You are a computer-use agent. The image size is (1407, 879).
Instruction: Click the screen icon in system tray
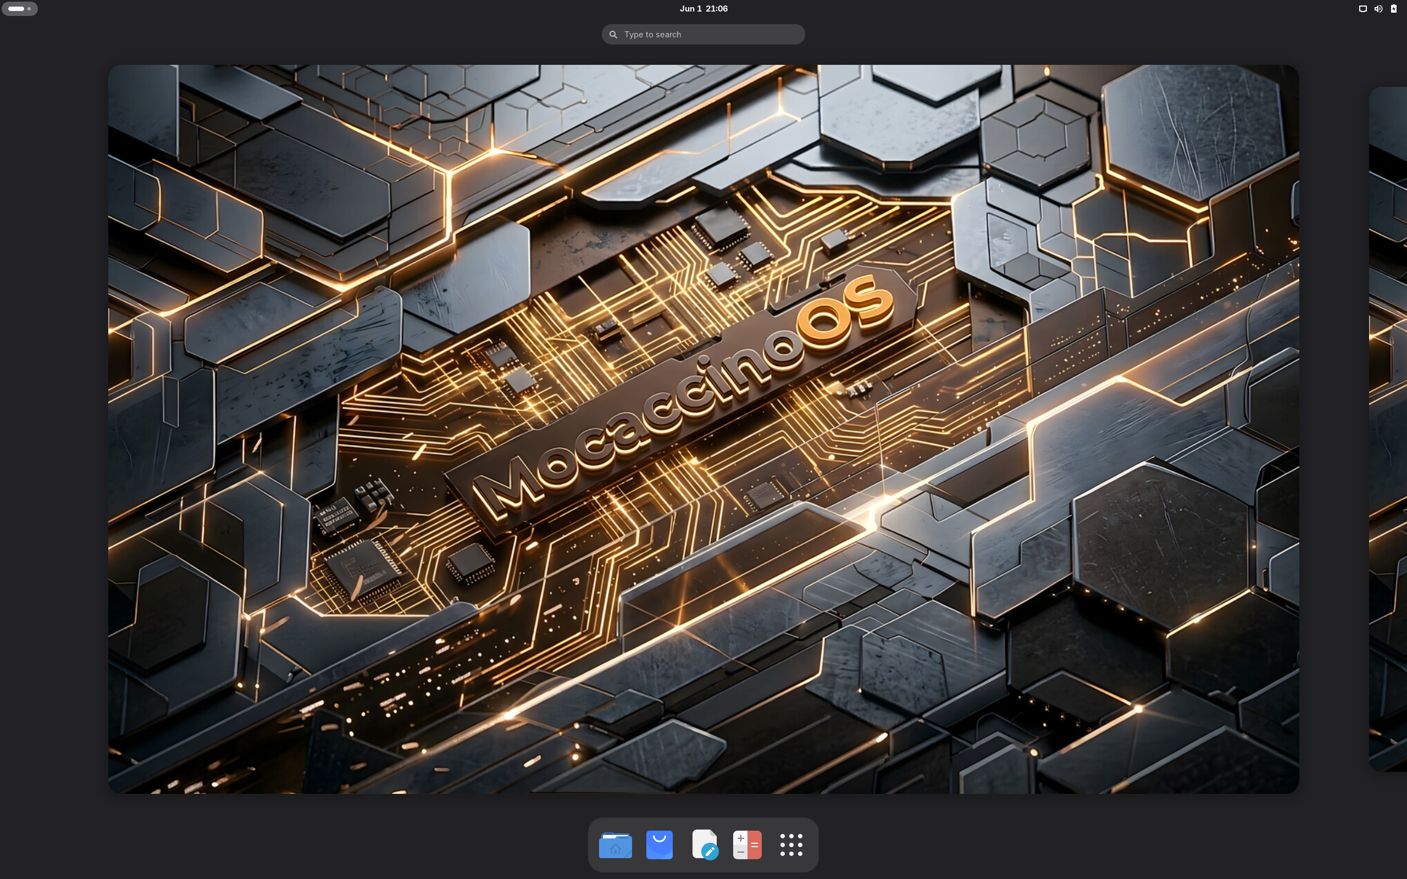click(x=1362, y=9)
